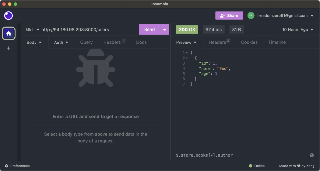Open the Docs tab
This screenshot has height=171, width=320.
[142, 42]
